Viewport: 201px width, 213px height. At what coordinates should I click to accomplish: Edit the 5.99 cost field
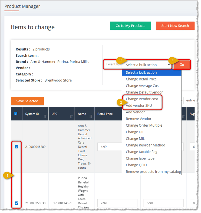pos(163,203)
